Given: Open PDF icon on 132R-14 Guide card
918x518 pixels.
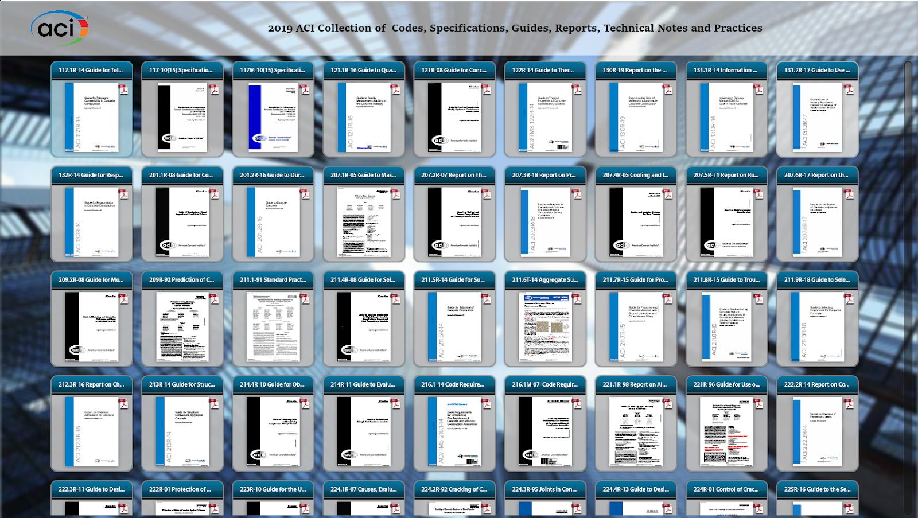Looking at the screenshot, I should 123,194.
